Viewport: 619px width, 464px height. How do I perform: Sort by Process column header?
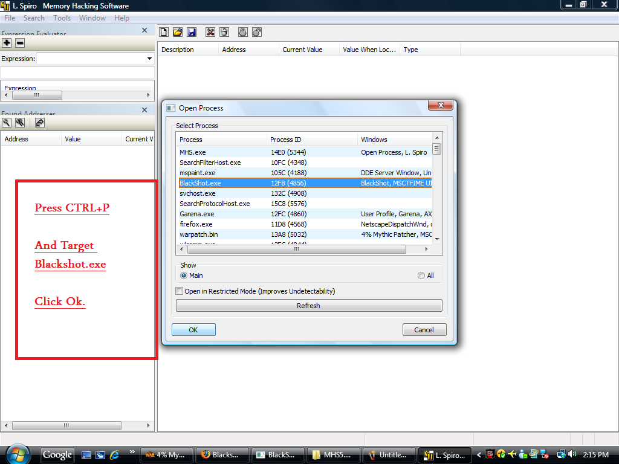pos(221,140)
